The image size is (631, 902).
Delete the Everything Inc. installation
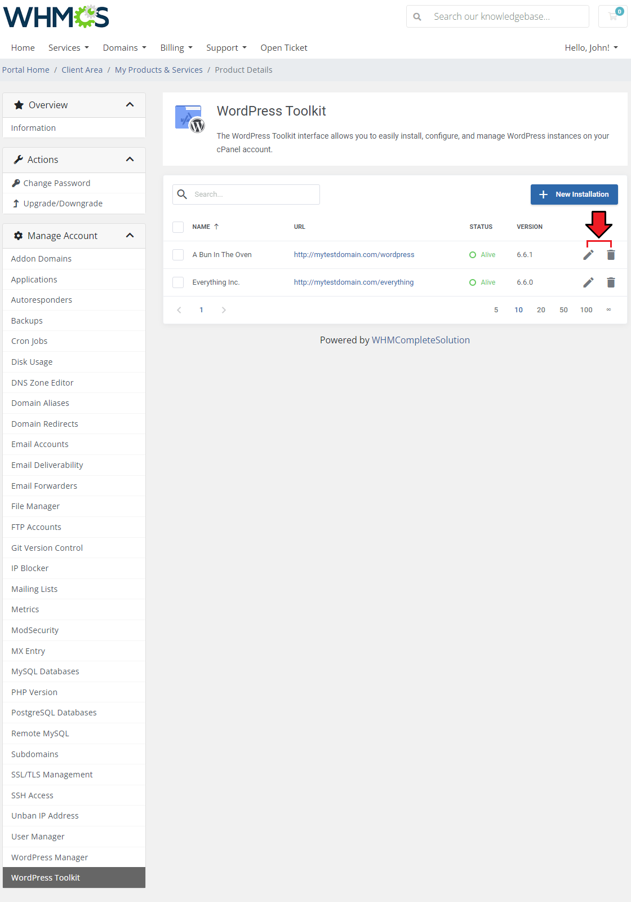pos(611,282)
